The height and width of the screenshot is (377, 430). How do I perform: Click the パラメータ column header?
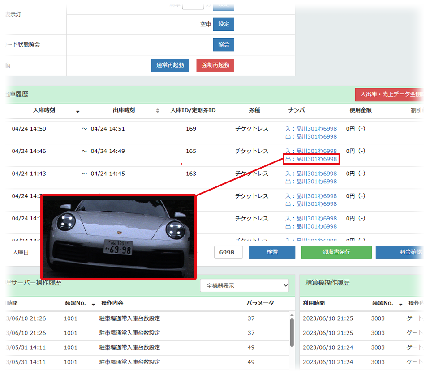pyautogui.click(x=260, y=303)
